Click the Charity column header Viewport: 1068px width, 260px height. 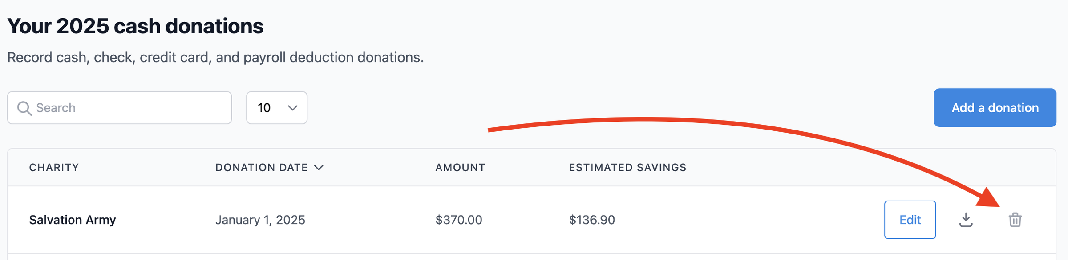coord(54,167)
